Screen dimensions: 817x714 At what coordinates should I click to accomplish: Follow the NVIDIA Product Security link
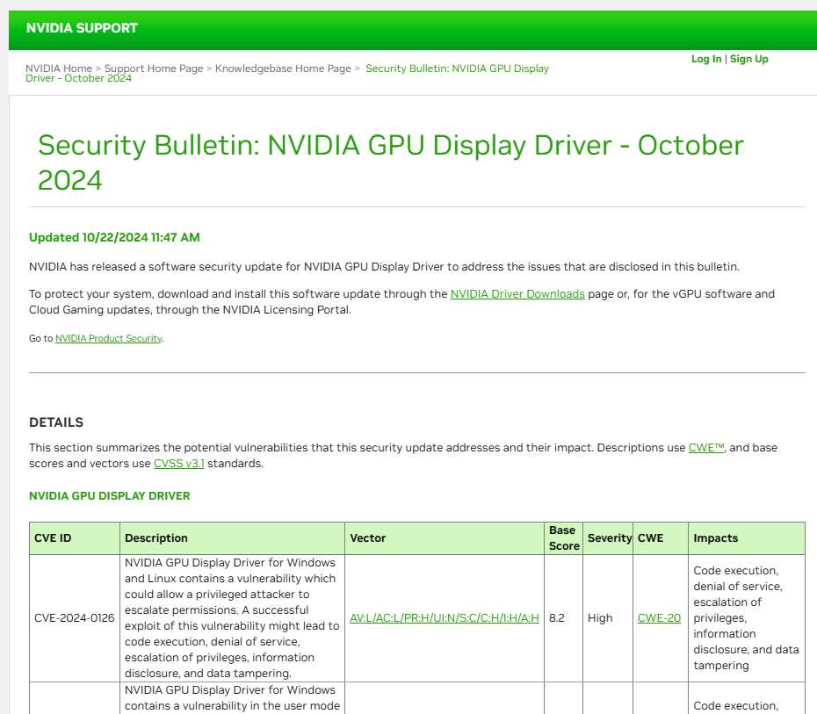[x=108, y=338]
